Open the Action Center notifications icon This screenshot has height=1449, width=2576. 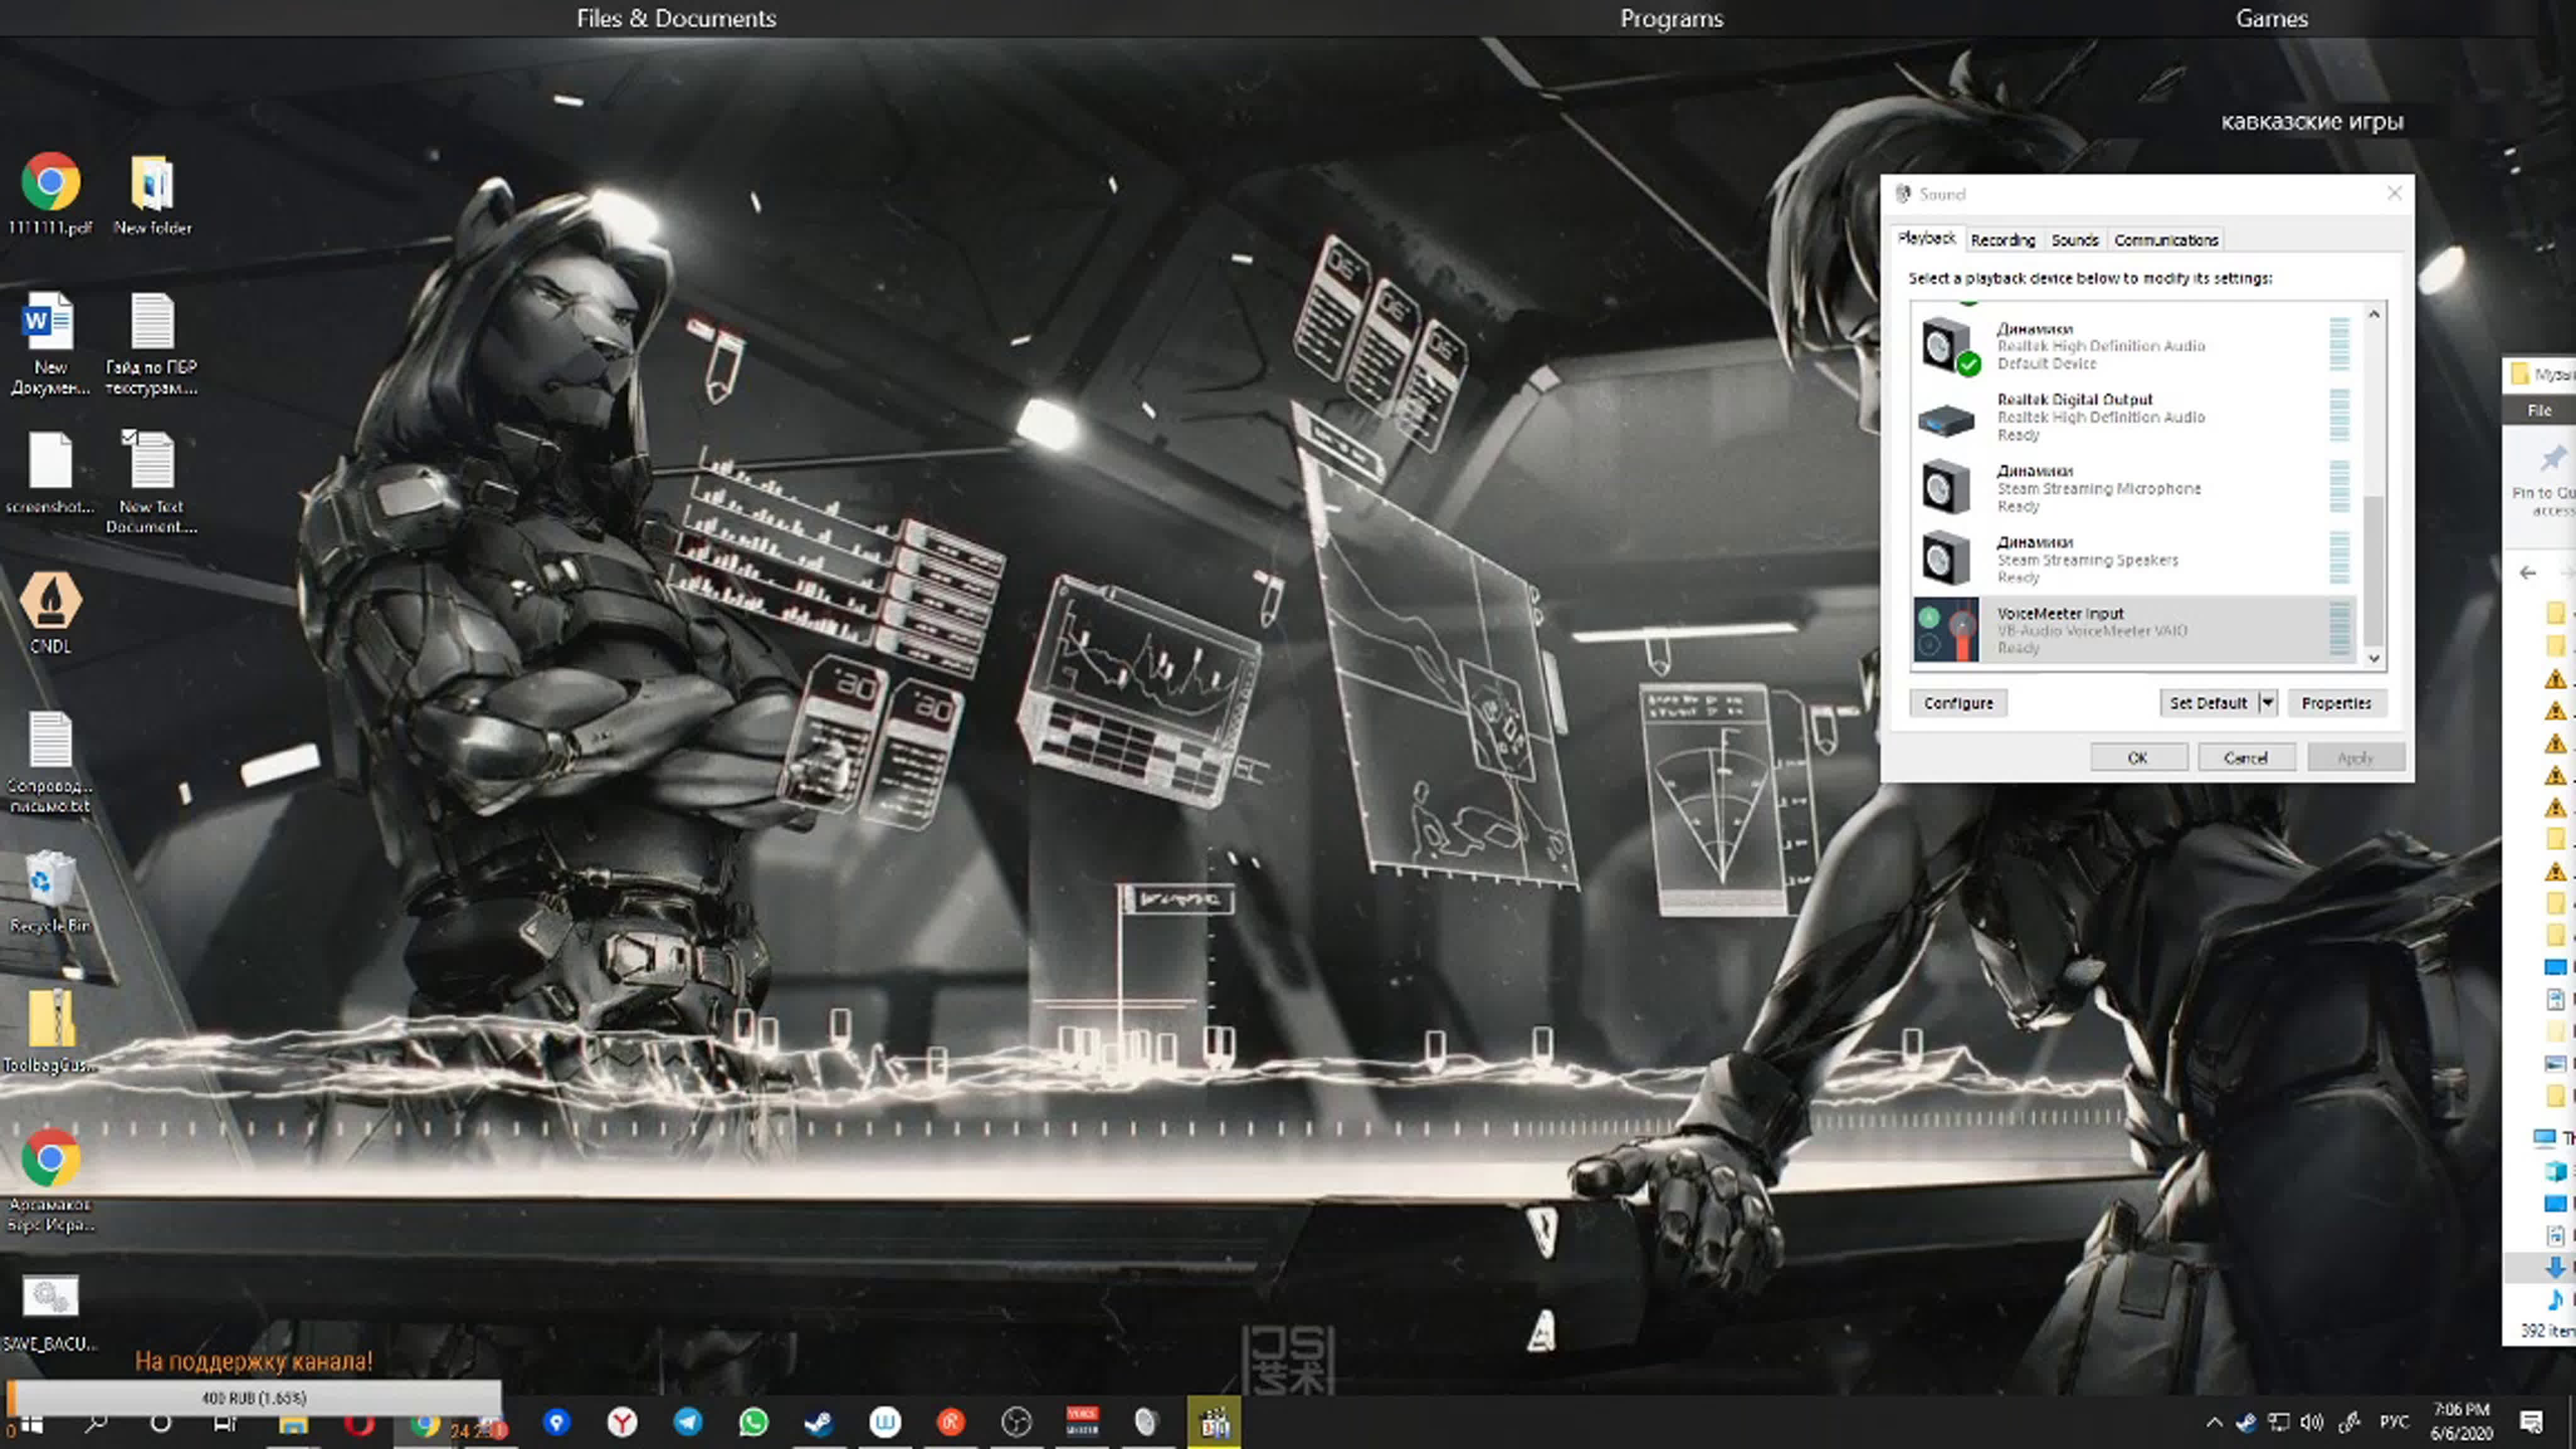[x=2532, y=1423]
